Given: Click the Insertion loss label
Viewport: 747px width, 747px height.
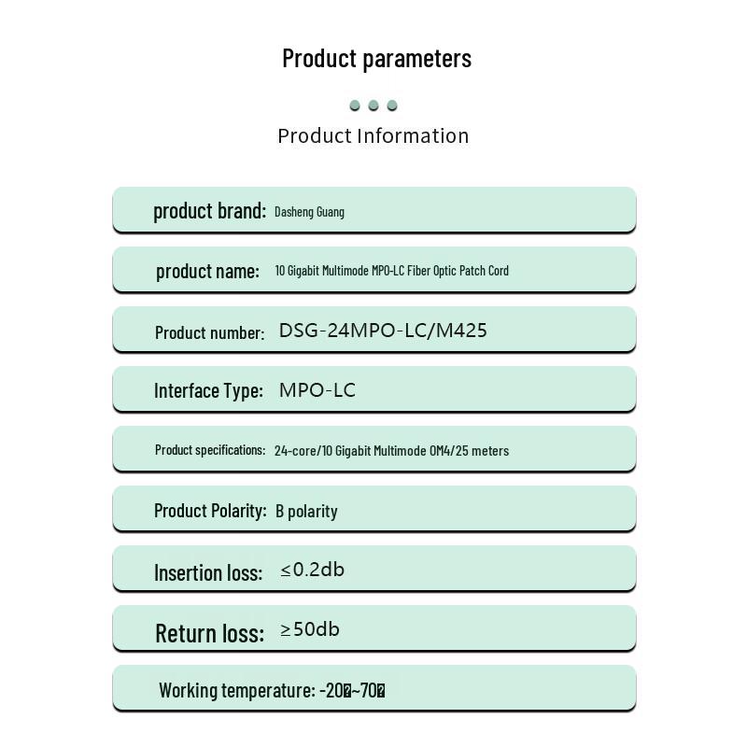Looking at the screenshot, I should point(208,572).
